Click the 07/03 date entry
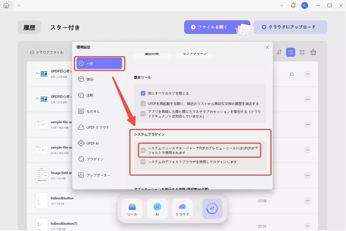The image size is (346, 231). [x=262, y=226]
